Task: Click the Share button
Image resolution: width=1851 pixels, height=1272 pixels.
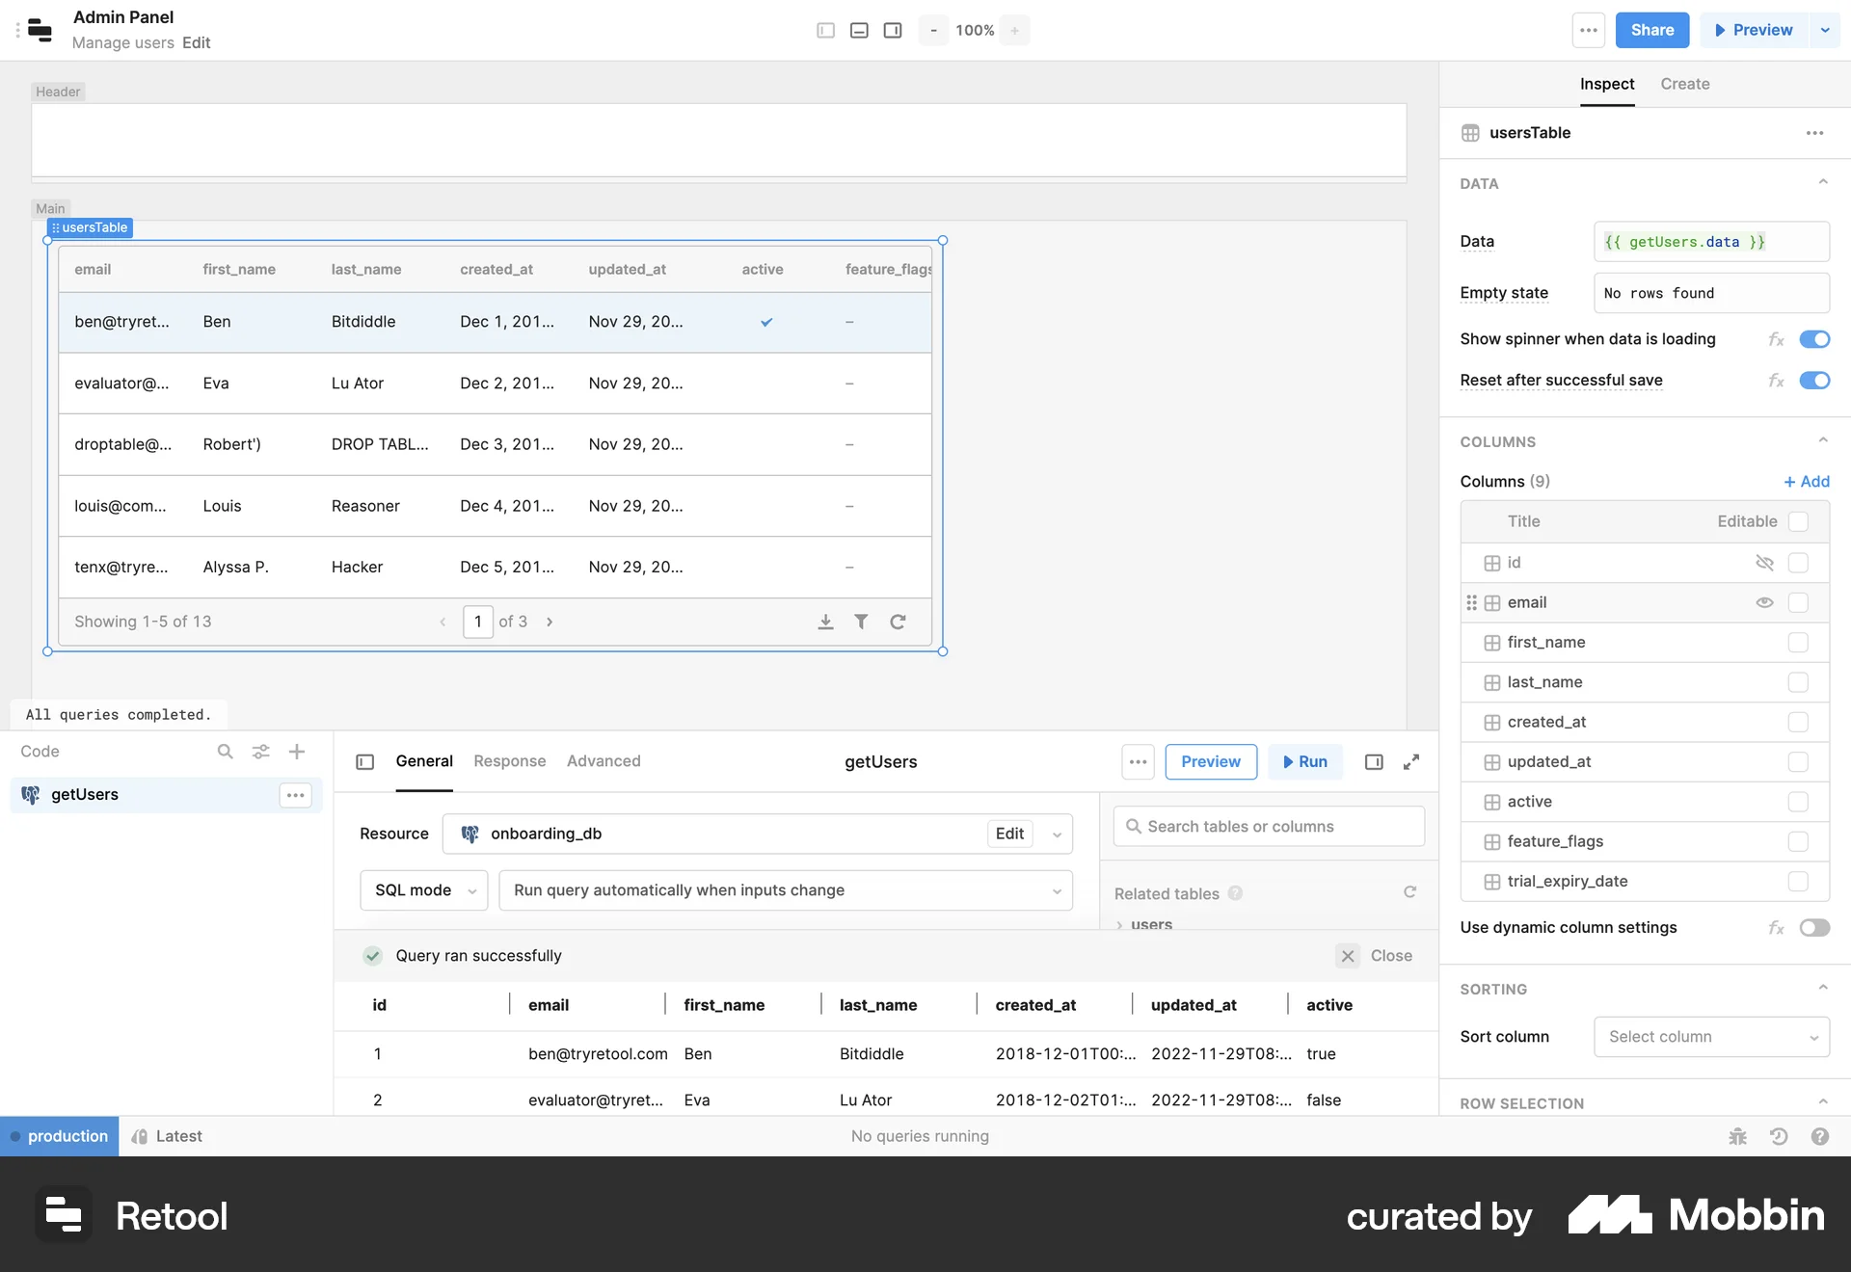Action: point(1650,30)
